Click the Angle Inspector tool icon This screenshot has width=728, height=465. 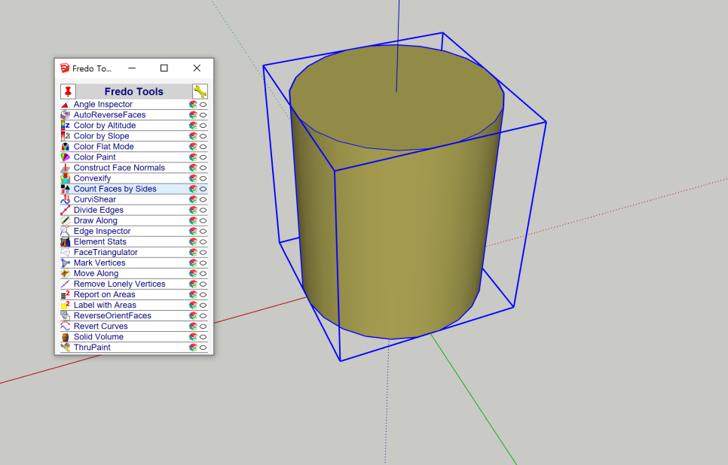(x=66, y=105)
